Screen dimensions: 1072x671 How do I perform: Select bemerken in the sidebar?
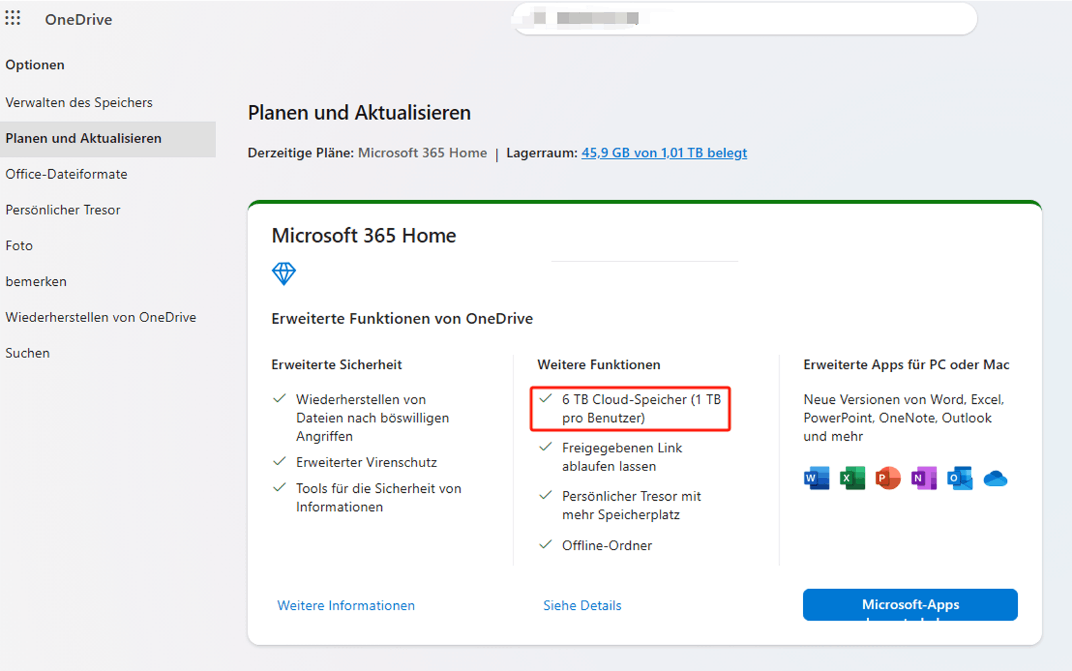[x=35, y=281]
